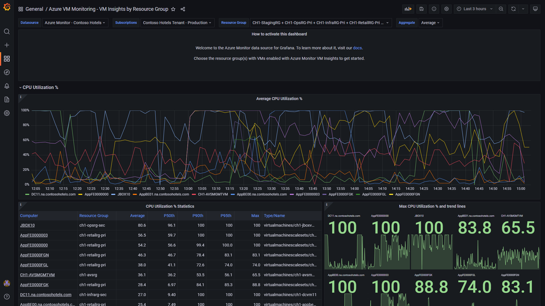
Task: Click info icon on CPU Utilization Statistics panel
Action: click(21, 205)
